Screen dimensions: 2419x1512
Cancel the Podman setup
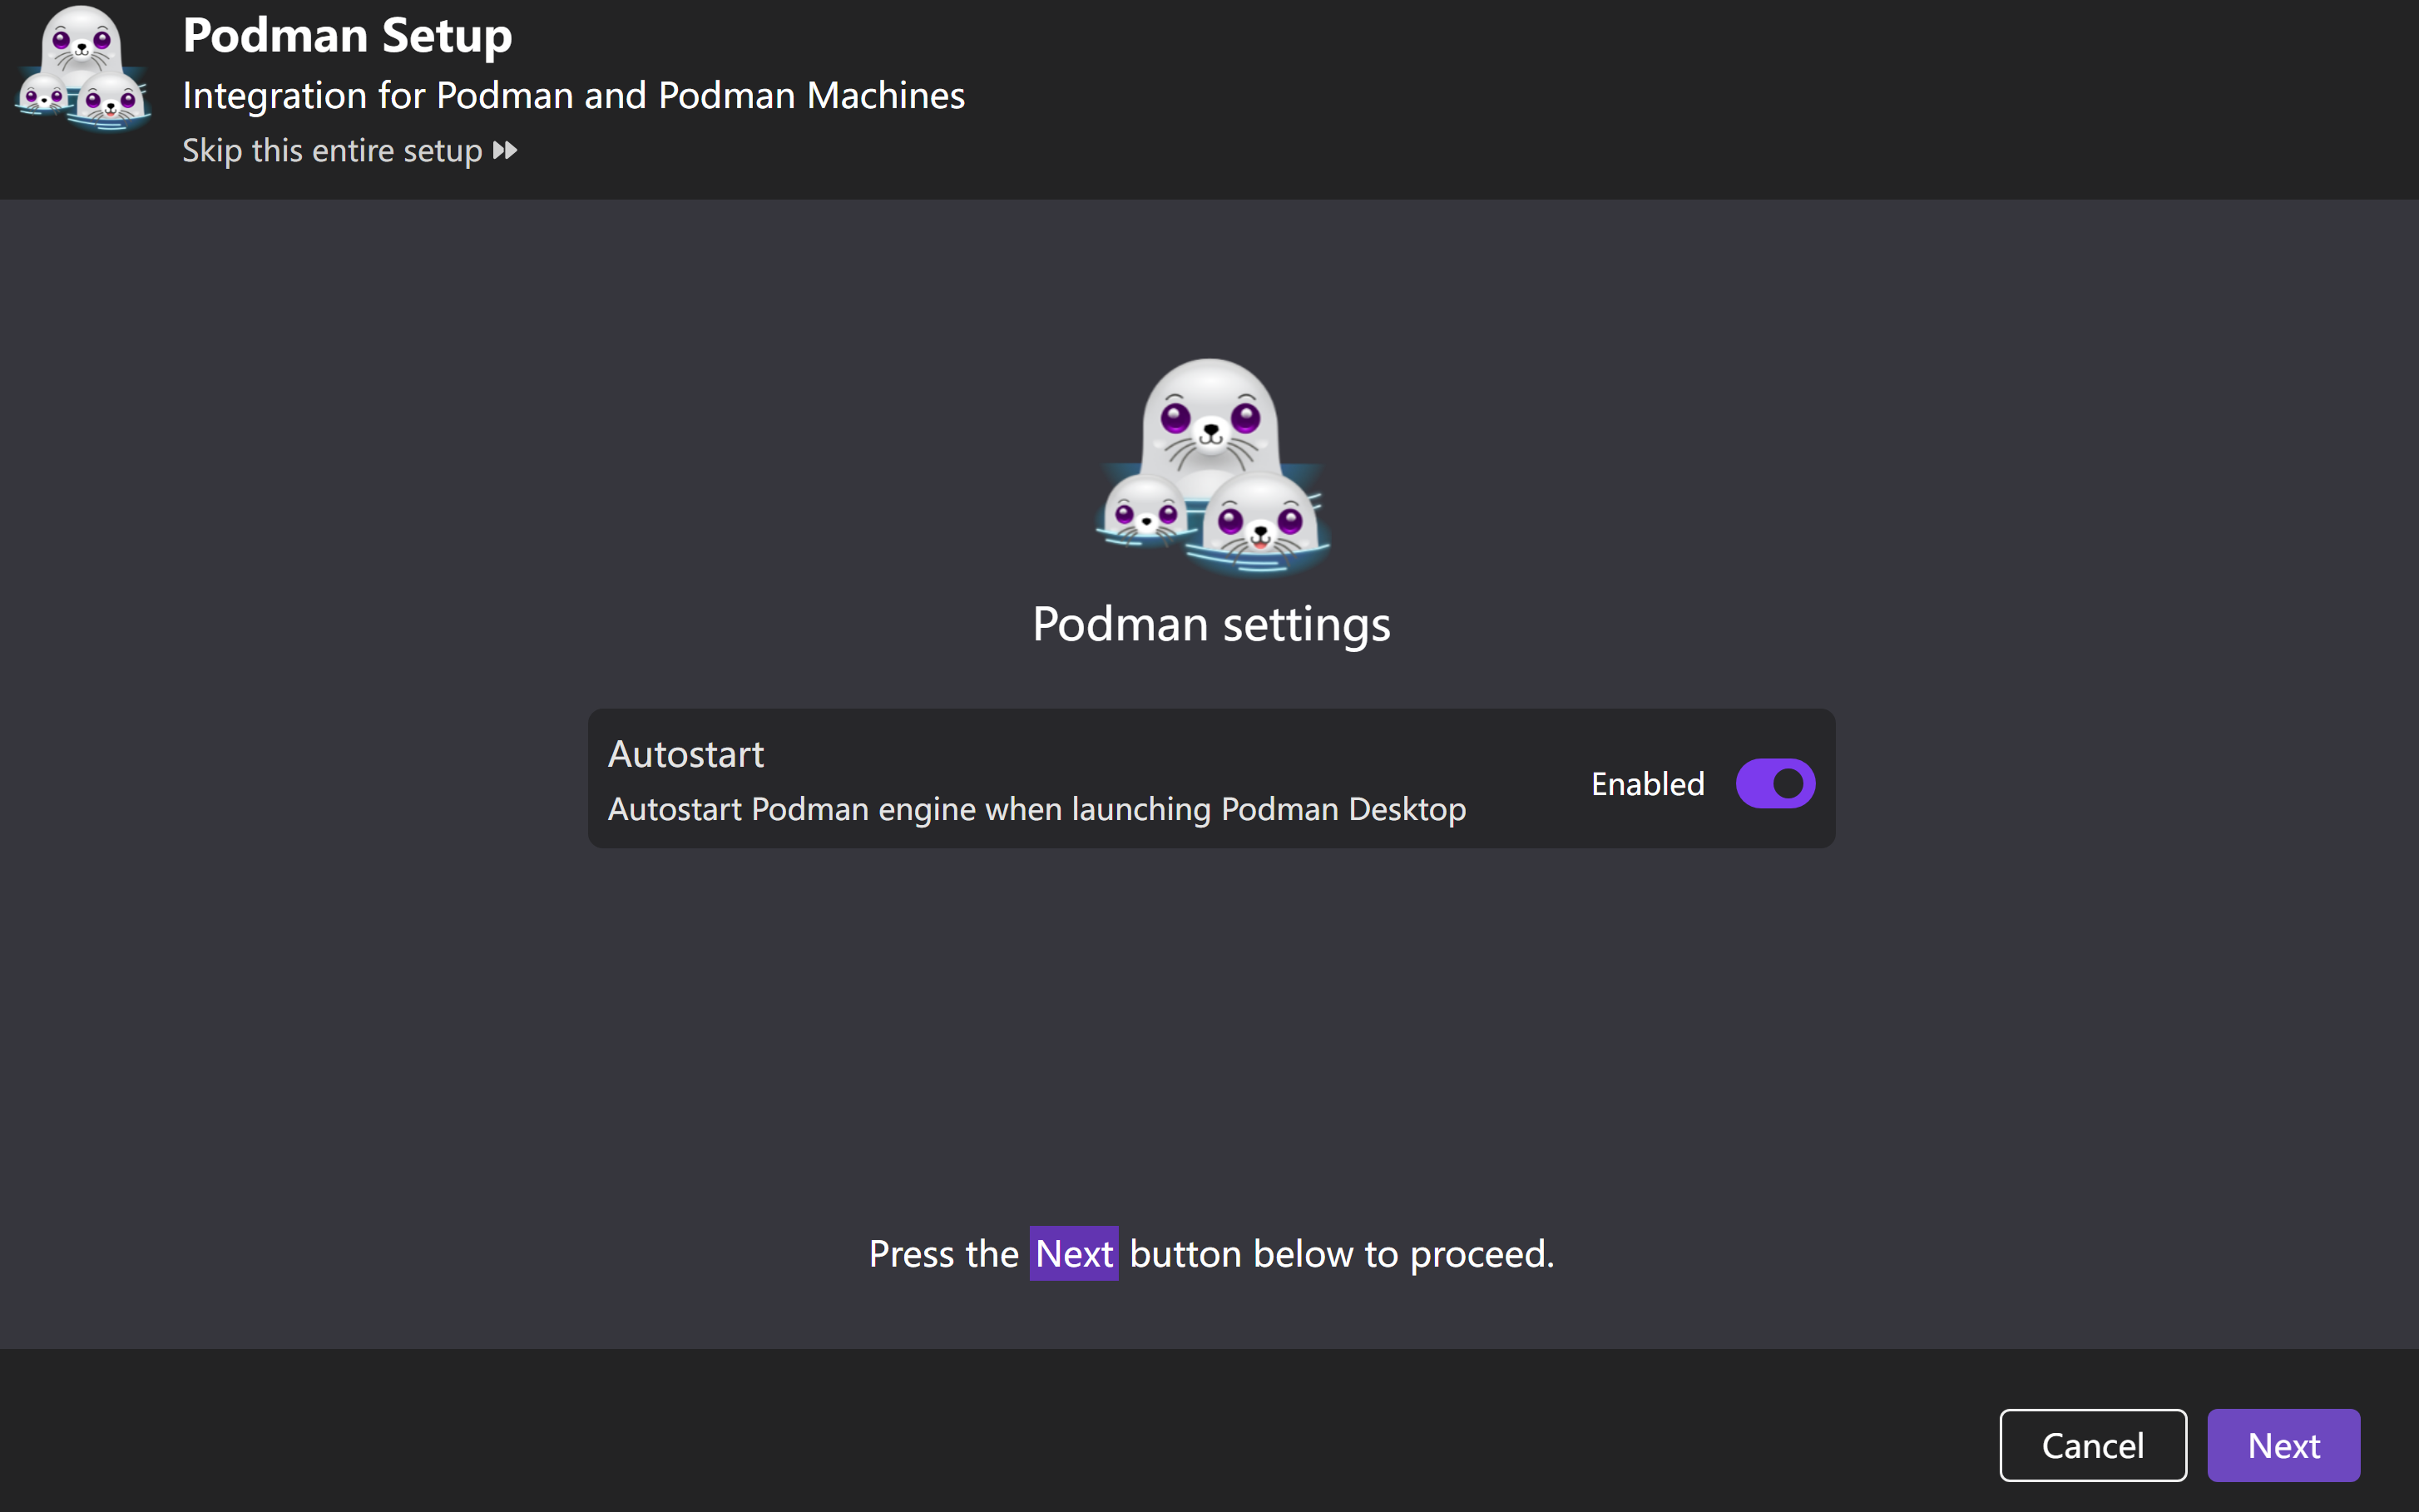2092,1445
